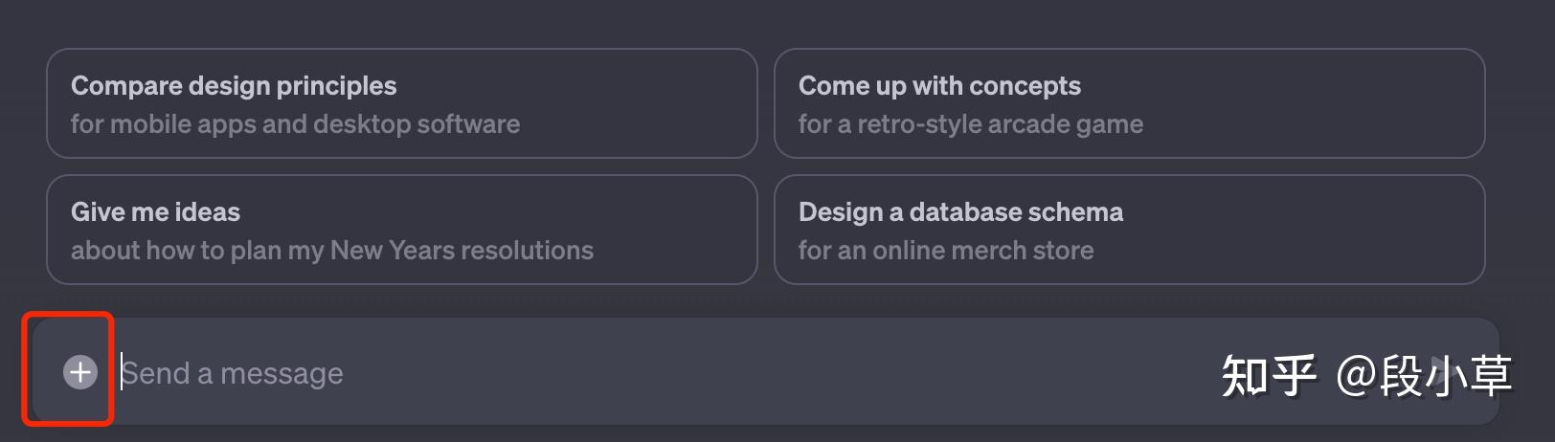Pick the 'Give me ideas' suggestion card
1555x442 pixels.
coord(155,212)
